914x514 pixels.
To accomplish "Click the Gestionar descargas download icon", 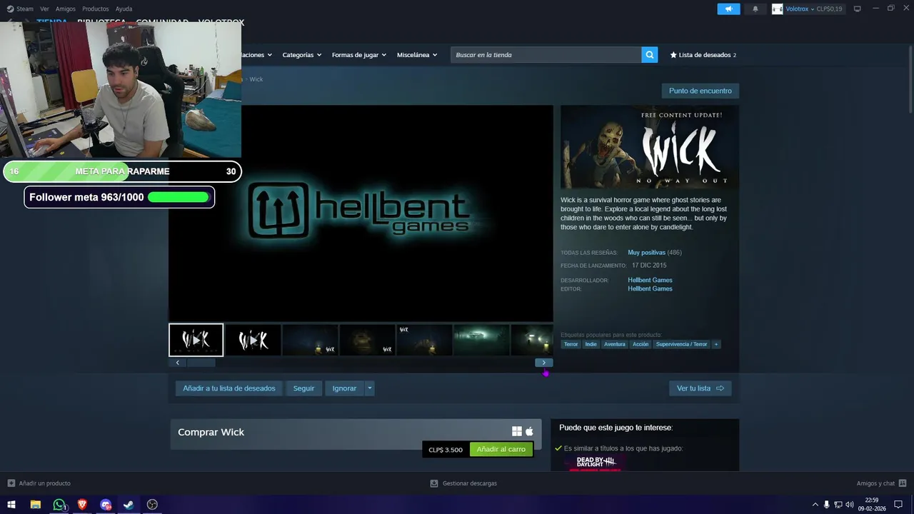I will [x=434, y=483].
